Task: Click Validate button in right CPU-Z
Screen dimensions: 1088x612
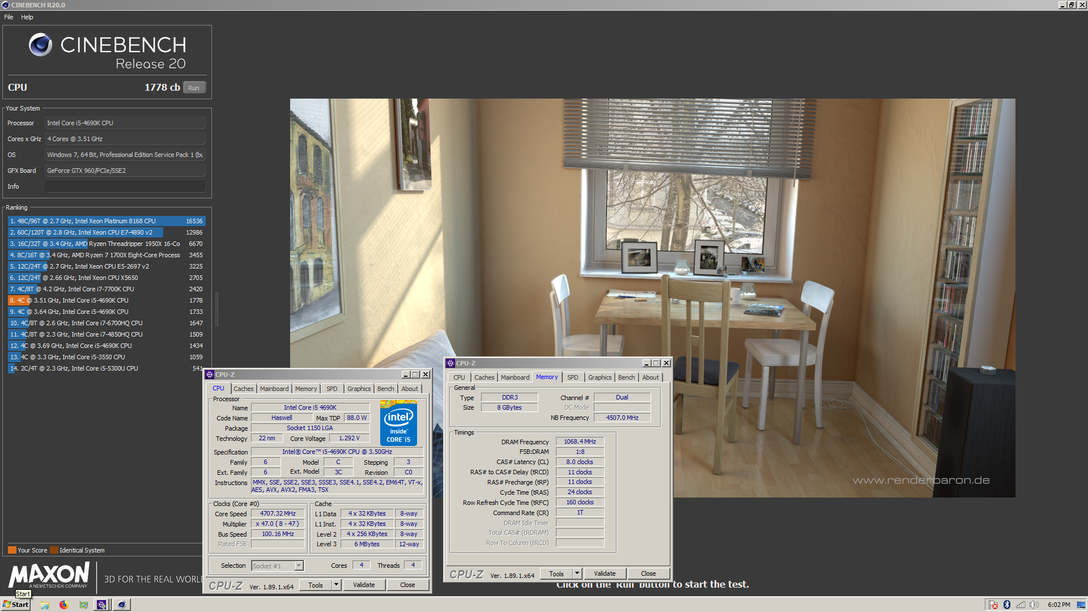Action: coord(605,574)
